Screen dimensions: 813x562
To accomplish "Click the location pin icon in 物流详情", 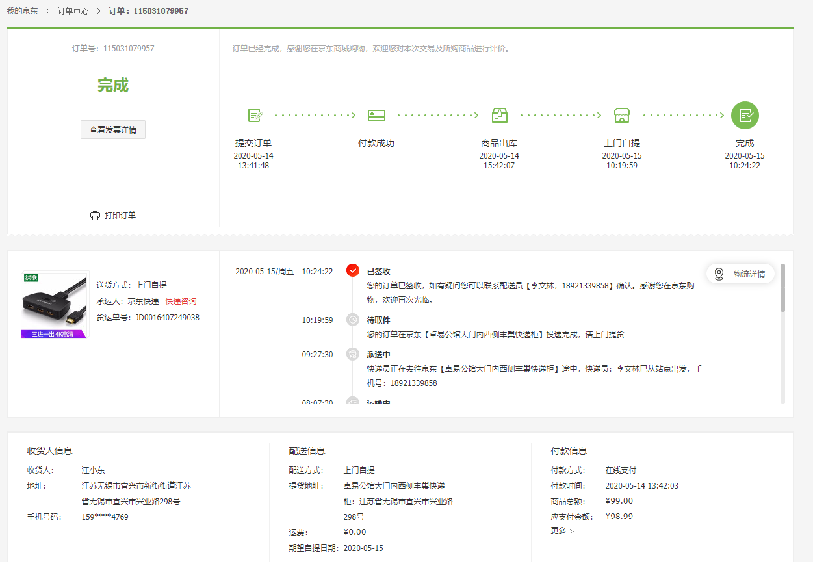I will point(719,274).
